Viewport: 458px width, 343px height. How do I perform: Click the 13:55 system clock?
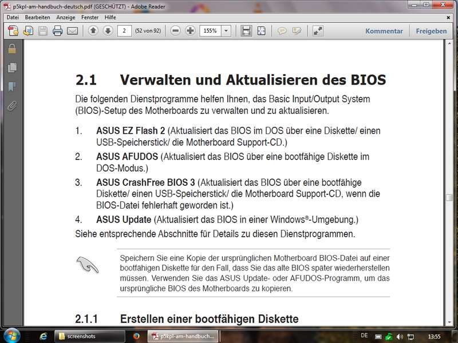[434, 337]
